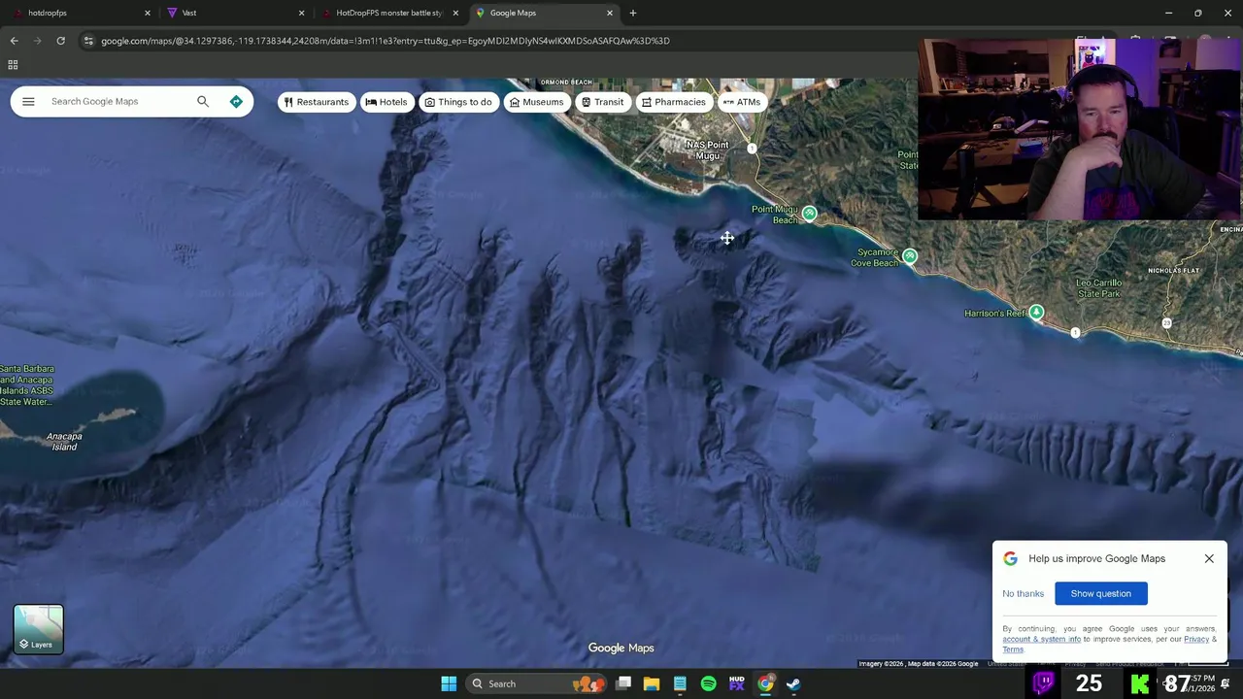The height and width of the screenshot is (699, 1243).
Task: Open Task View on the taskbar
Action: click(623, 683)
